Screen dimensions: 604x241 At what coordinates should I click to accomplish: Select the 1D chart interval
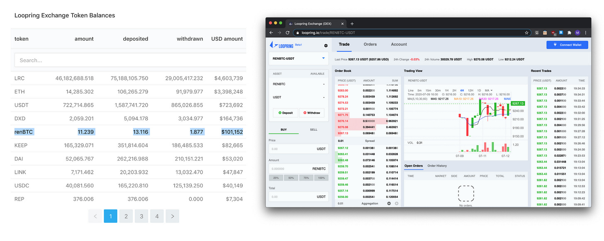click(x=479, y=90)
